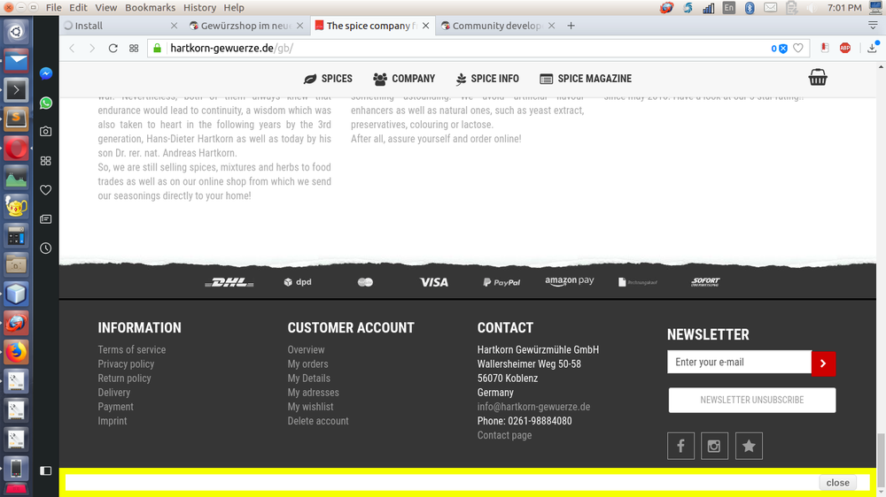The image size is (886, 497).
Task: Open the COMPANY navigation menu
Action: (x=404, y=79)
